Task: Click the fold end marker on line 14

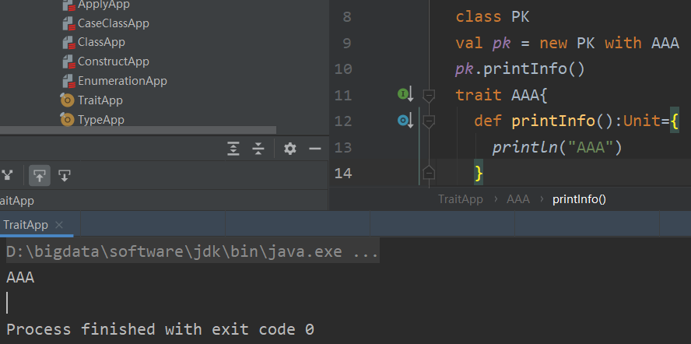Action: pos(429,173)
